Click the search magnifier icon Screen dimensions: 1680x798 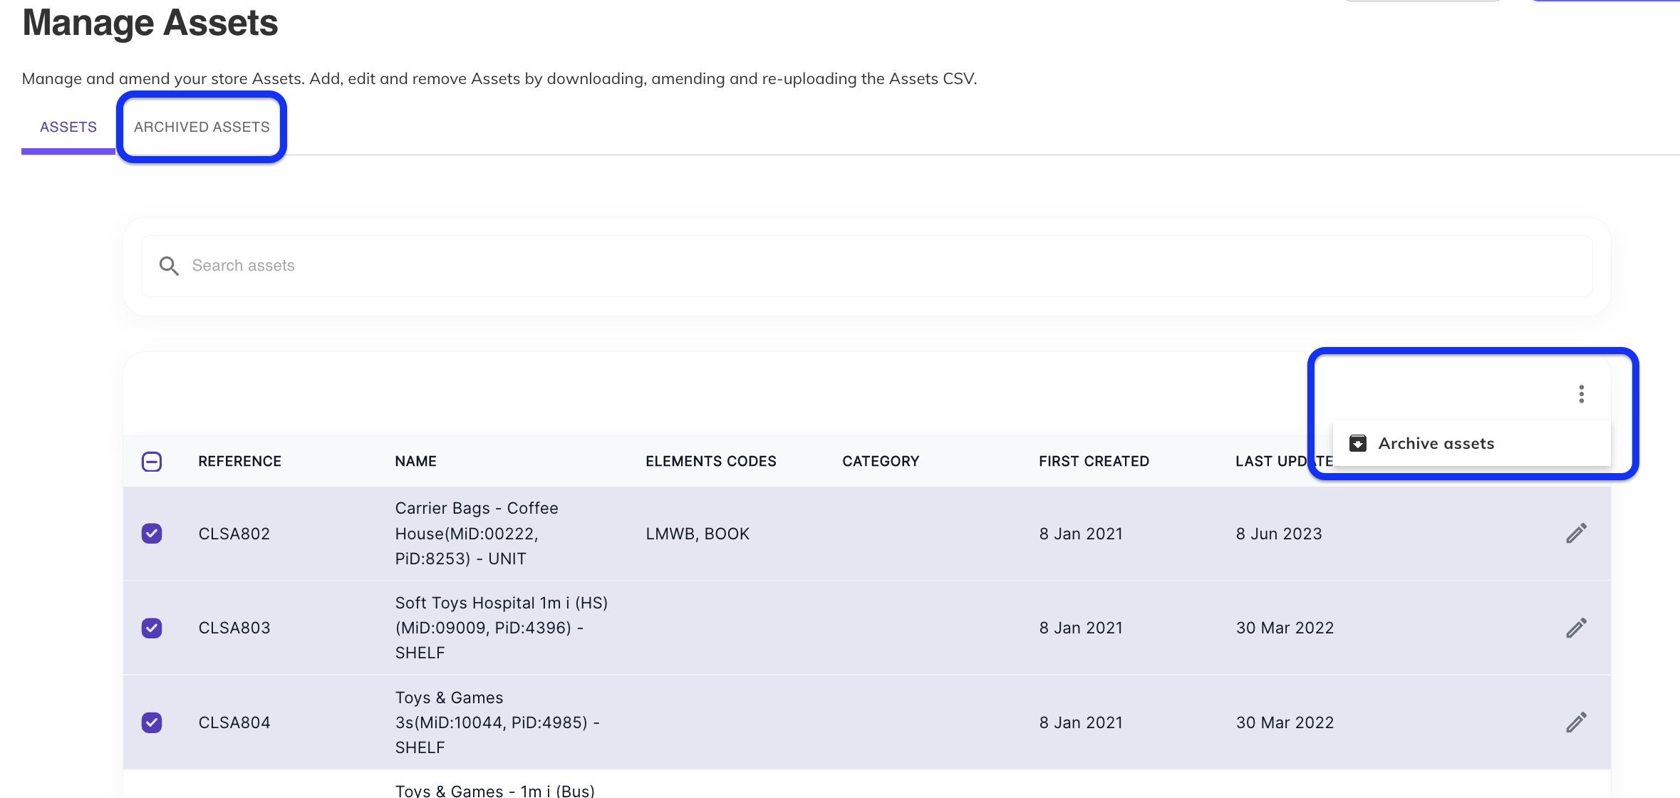(169, 266)
